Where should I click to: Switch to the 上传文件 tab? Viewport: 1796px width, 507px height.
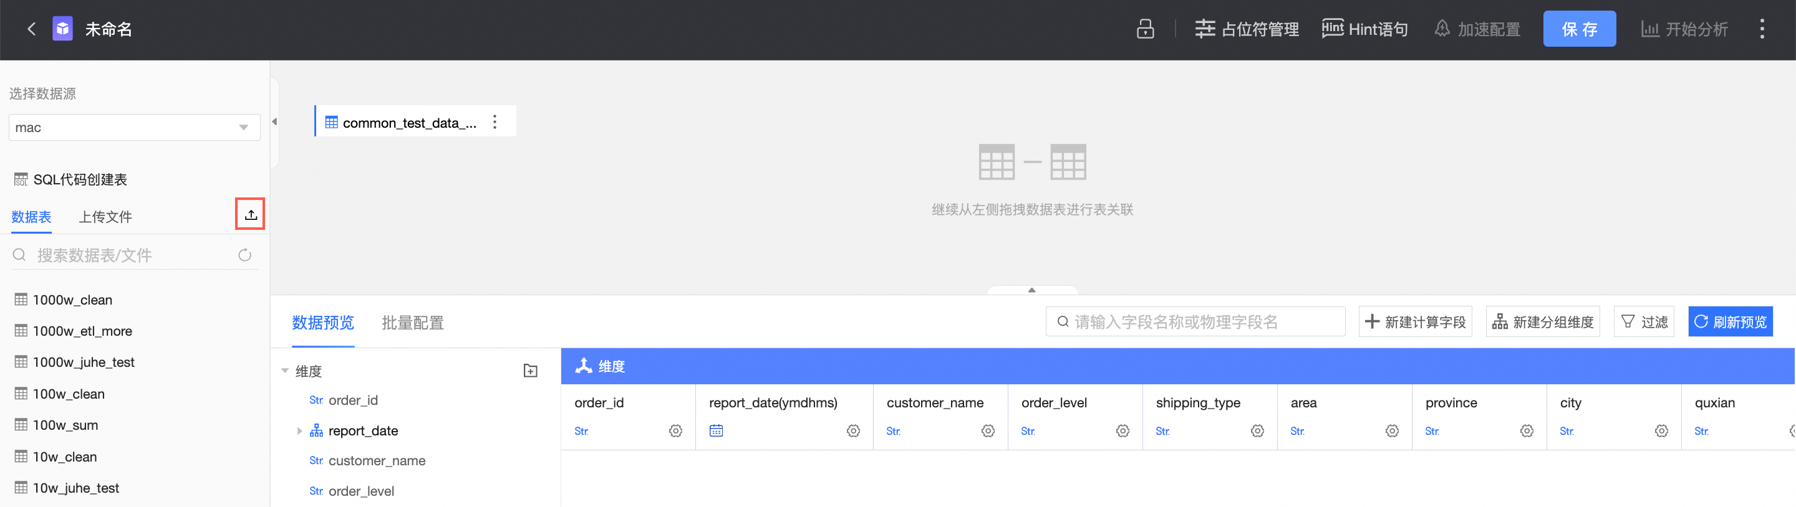tap(105, 217)
